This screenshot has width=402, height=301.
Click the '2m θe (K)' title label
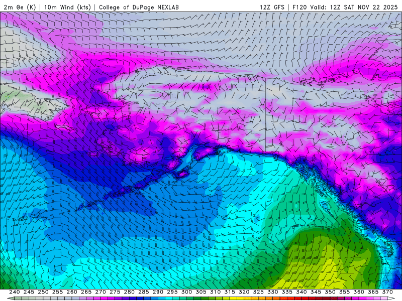click(20, 8)
